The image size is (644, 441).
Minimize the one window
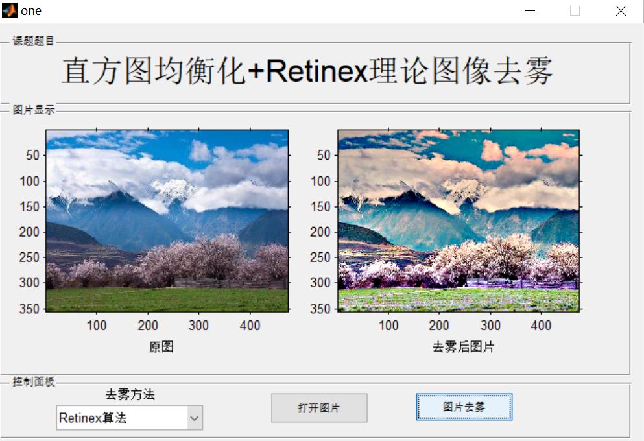click(x=531, y=10)
